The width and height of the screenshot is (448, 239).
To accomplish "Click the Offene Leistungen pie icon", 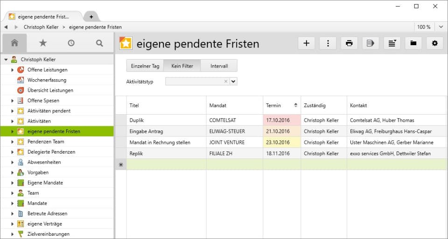I will [21, 69].
